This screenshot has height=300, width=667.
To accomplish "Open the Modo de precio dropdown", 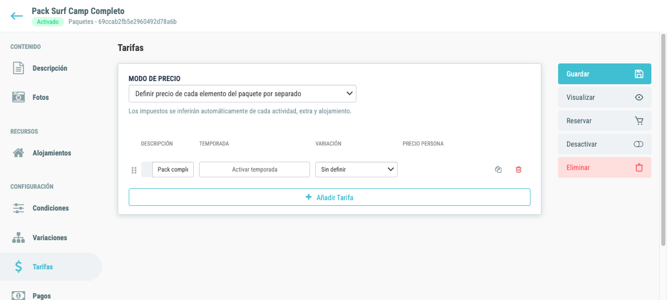I will [x=242, y=94].
